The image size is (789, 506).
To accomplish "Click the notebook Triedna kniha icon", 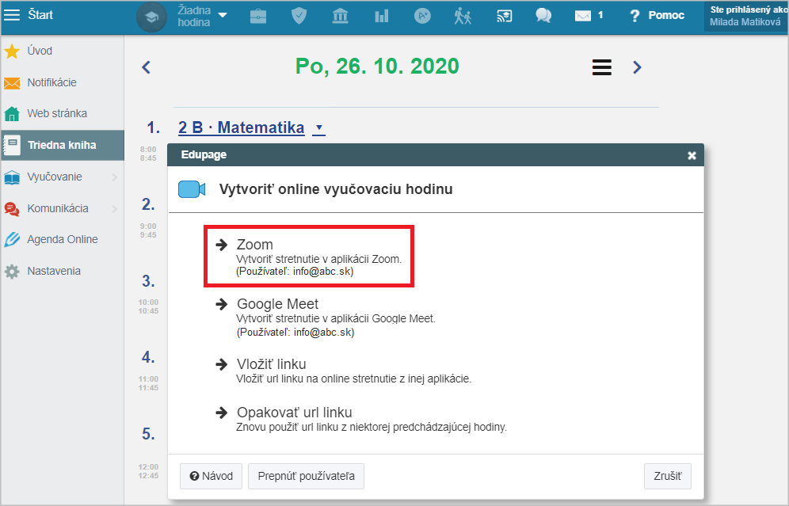I will (x=12, y=146).
